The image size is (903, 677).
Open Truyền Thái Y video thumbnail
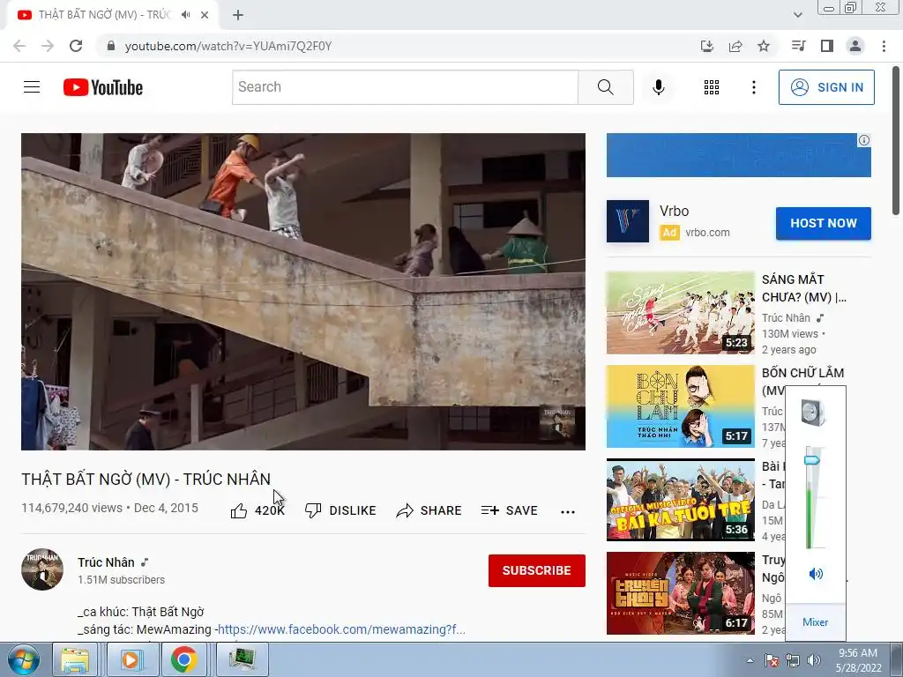pos(680,593)
